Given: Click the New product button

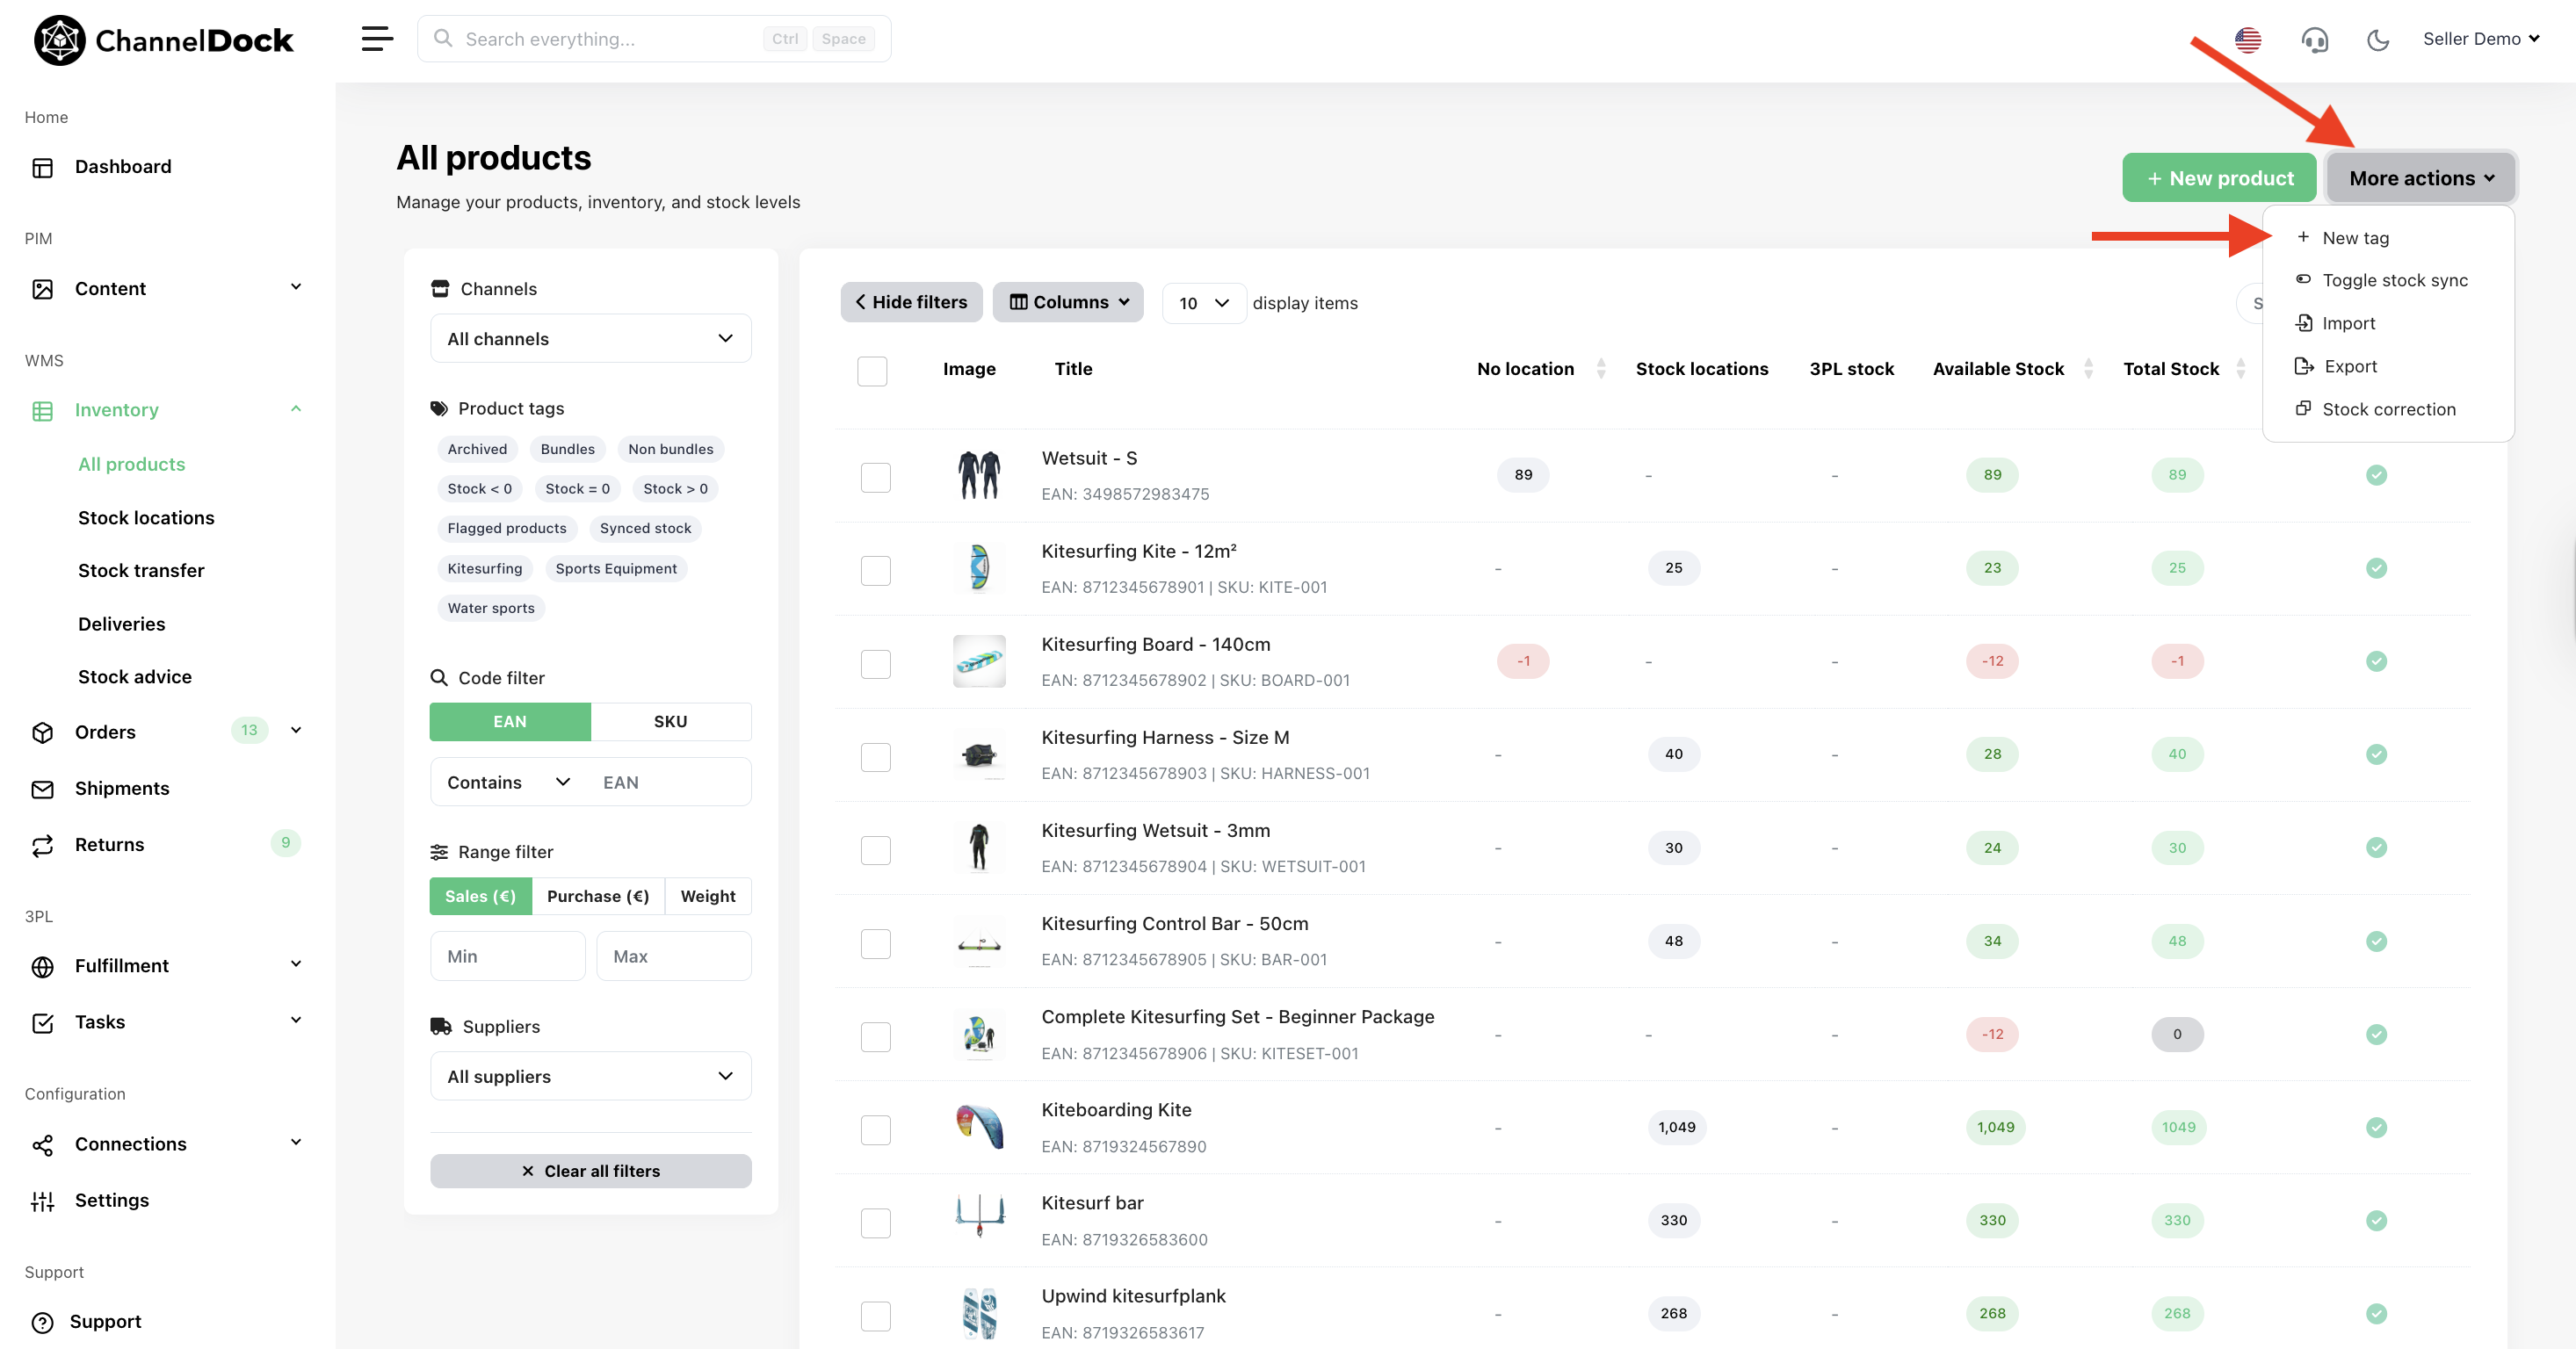Looking at the screenshot, I should 2219,178.
